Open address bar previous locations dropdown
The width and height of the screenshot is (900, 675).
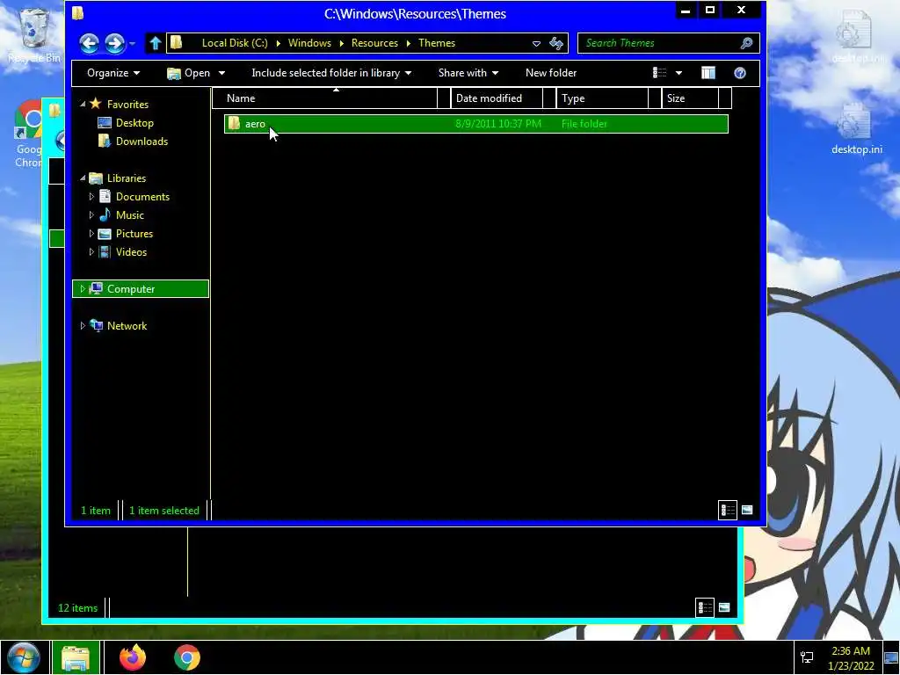(x=536, y=44)
